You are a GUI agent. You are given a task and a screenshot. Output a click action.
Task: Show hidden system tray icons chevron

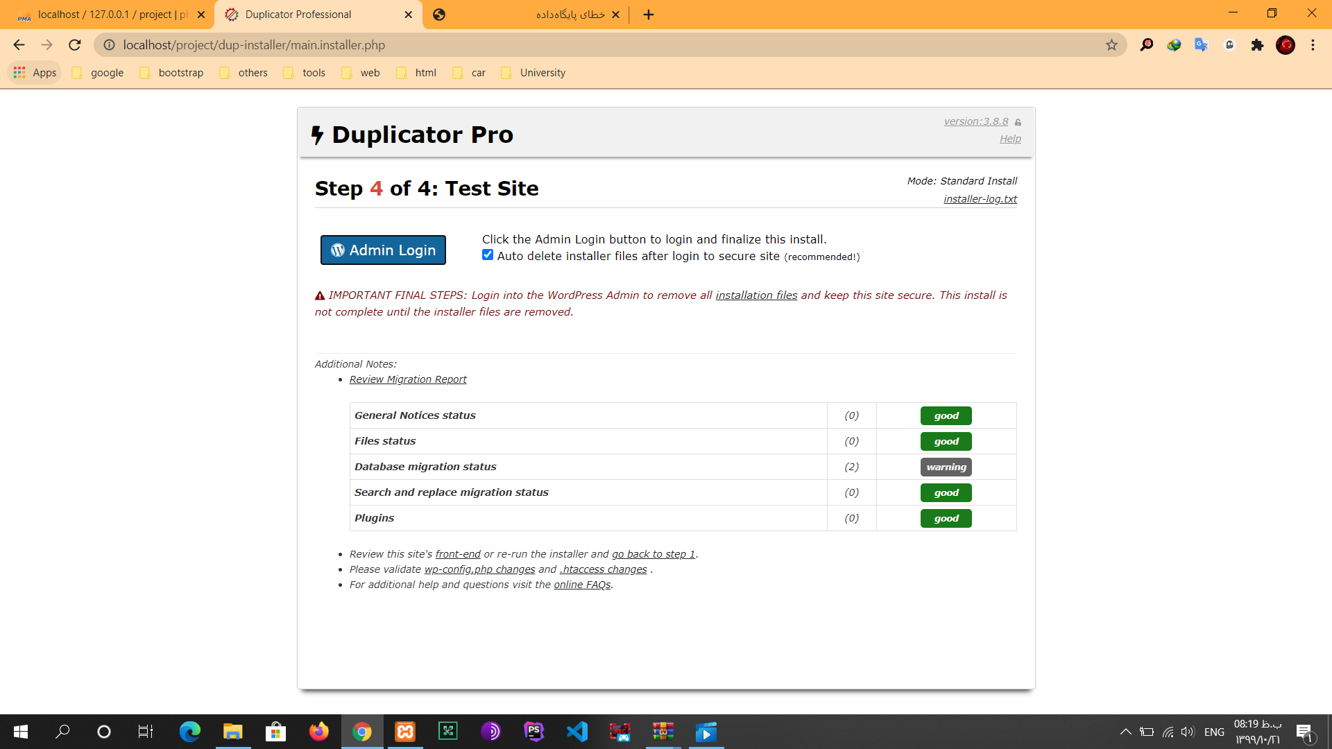pos(1125,732)
